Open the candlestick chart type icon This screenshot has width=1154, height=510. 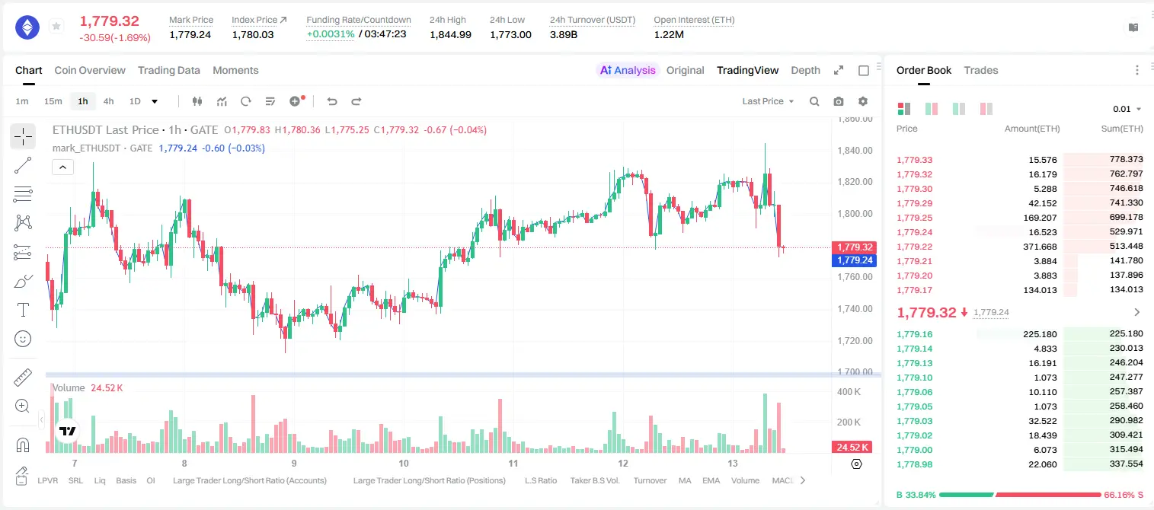pyautogui.click(x=198, y=101)
